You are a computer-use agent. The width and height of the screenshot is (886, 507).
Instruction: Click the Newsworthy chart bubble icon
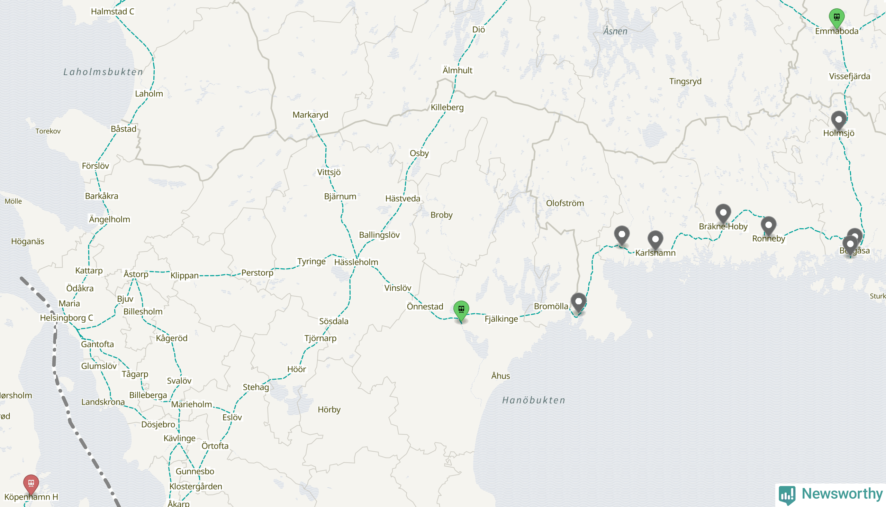point(787,495)
